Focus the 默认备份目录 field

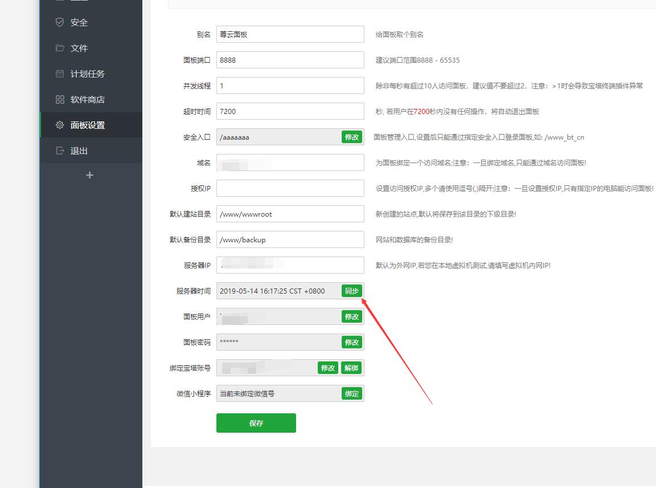click(x=290, y=239)
